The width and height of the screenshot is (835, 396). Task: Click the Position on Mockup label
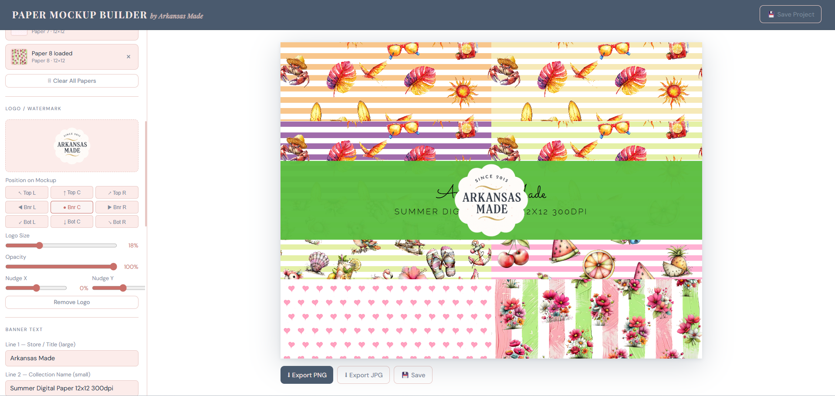[30, 180]
